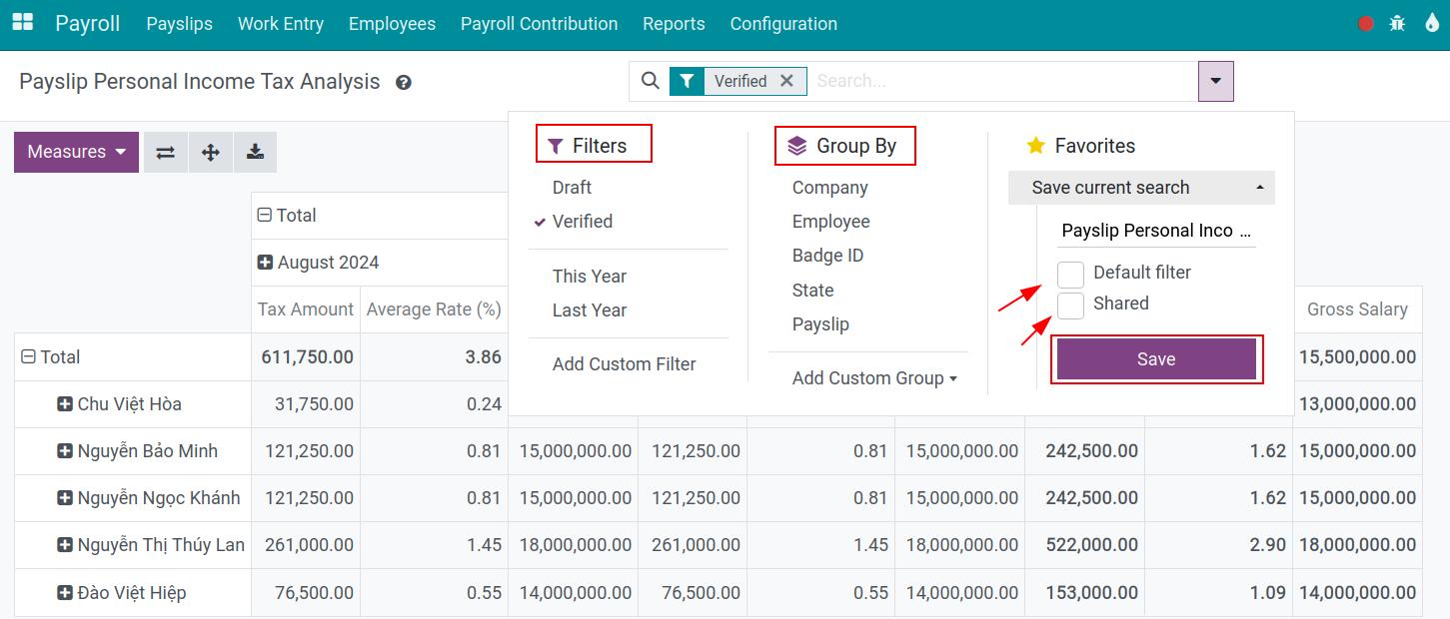1450x619 pixels.
Task: Open the Reports menu
Action: 674,24
